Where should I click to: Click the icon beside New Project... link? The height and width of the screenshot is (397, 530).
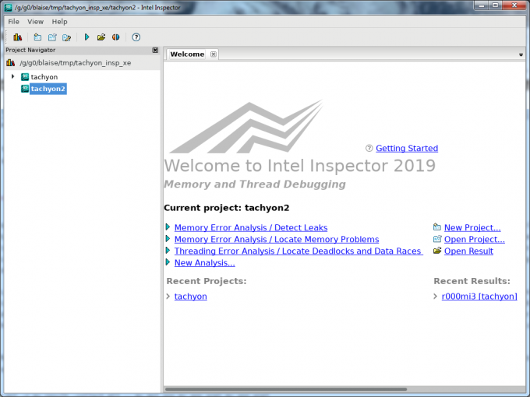437,227
